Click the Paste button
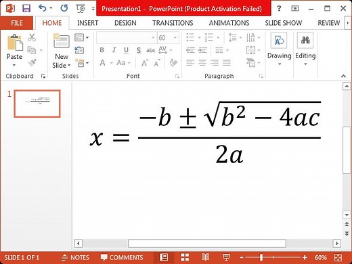This screenshot has width=352, height=264. pos(14,50)
